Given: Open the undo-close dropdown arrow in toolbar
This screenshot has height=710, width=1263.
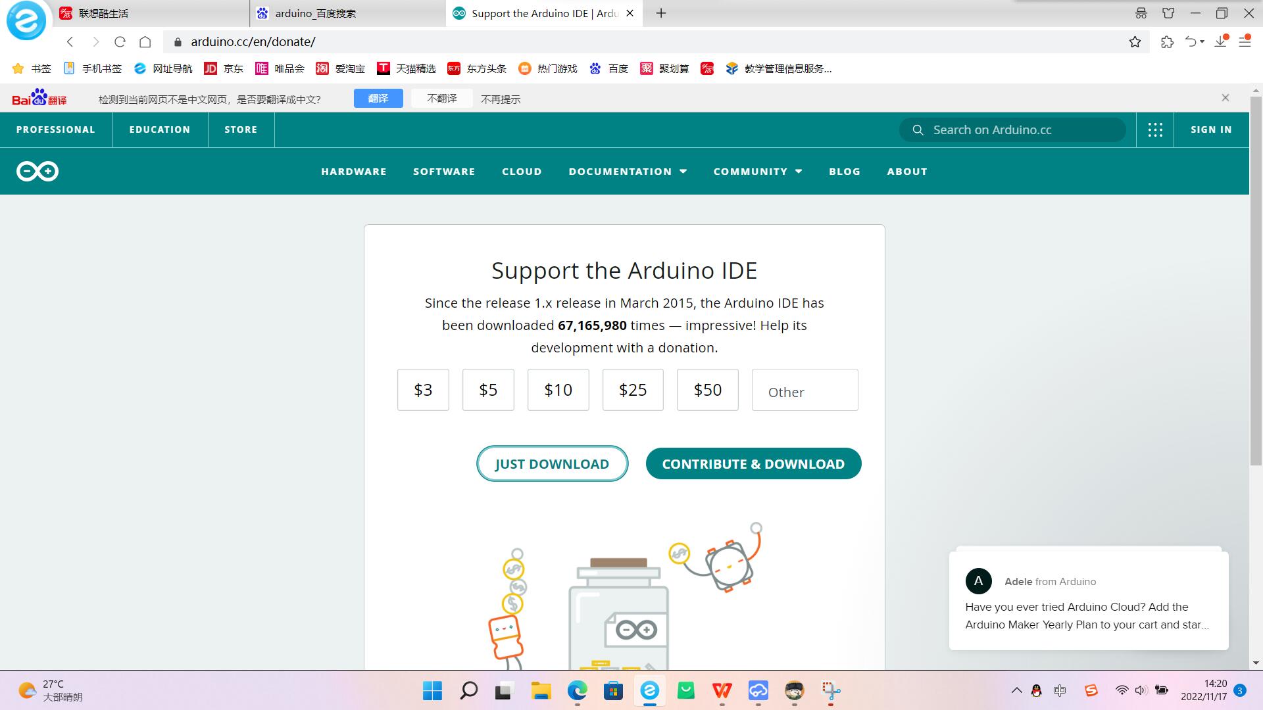Looking at the screenshot, I should pyautogui.click(x=1202, y=42).
